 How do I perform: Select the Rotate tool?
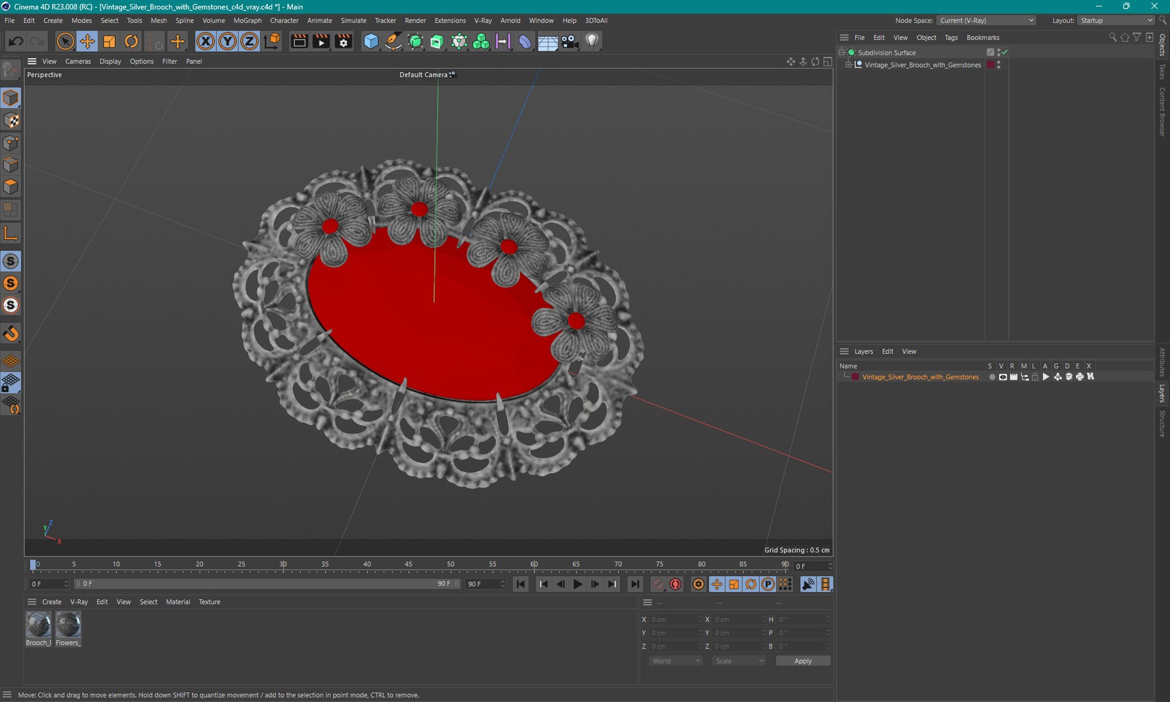[x=131, y=42]
